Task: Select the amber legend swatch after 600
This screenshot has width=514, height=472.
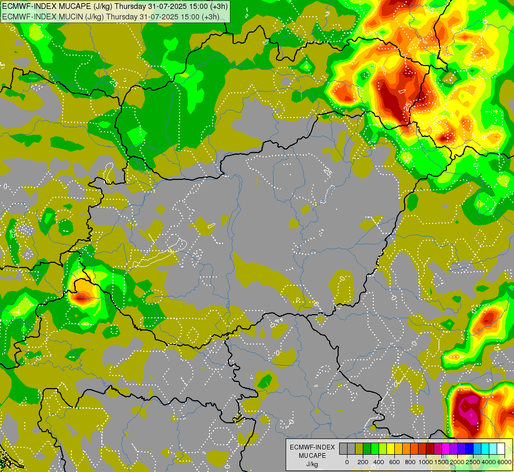Action: pyautogui.click(x=398, y=449)
